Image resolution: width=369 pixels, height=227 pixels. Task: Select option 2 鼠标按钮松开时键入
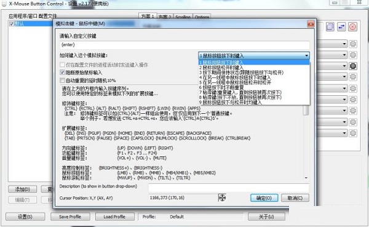click(254, 68)
